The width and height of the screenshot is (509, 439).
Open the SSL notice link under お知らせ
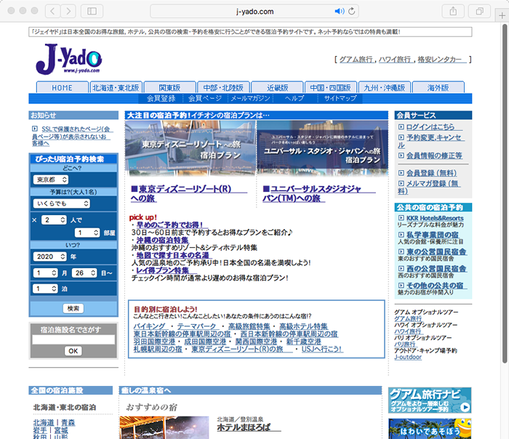[73, 136]
